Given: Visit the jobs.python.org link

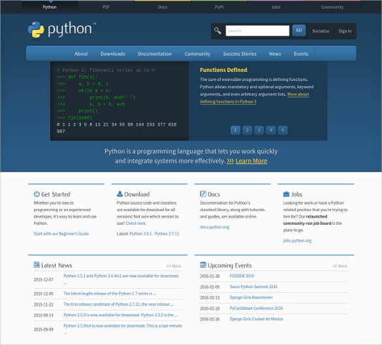Looking at the screenshot, I should [x=297, y=240].
